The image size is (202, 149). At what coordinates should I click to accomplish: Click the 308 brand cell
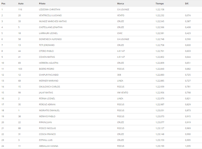(119, 75)
